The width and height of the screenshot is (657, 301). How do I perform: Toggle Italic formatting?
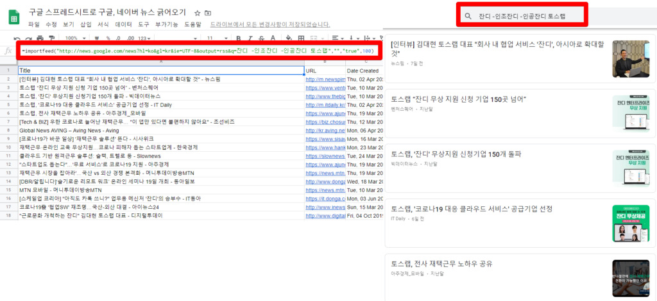(250, 38)
